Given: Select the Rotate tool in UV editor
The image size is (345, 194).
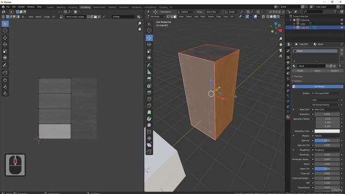Looking at the screenshot, I should pos(5,44).
